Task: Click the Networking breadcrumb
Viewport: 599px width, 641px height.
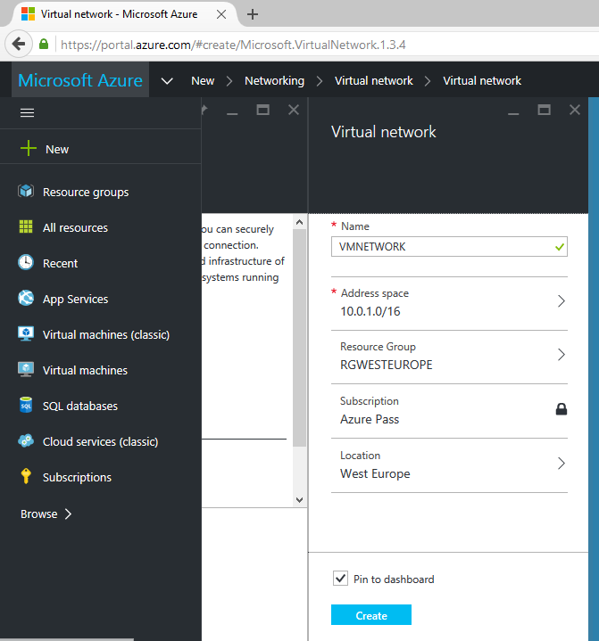Action: tap(274, 81)
